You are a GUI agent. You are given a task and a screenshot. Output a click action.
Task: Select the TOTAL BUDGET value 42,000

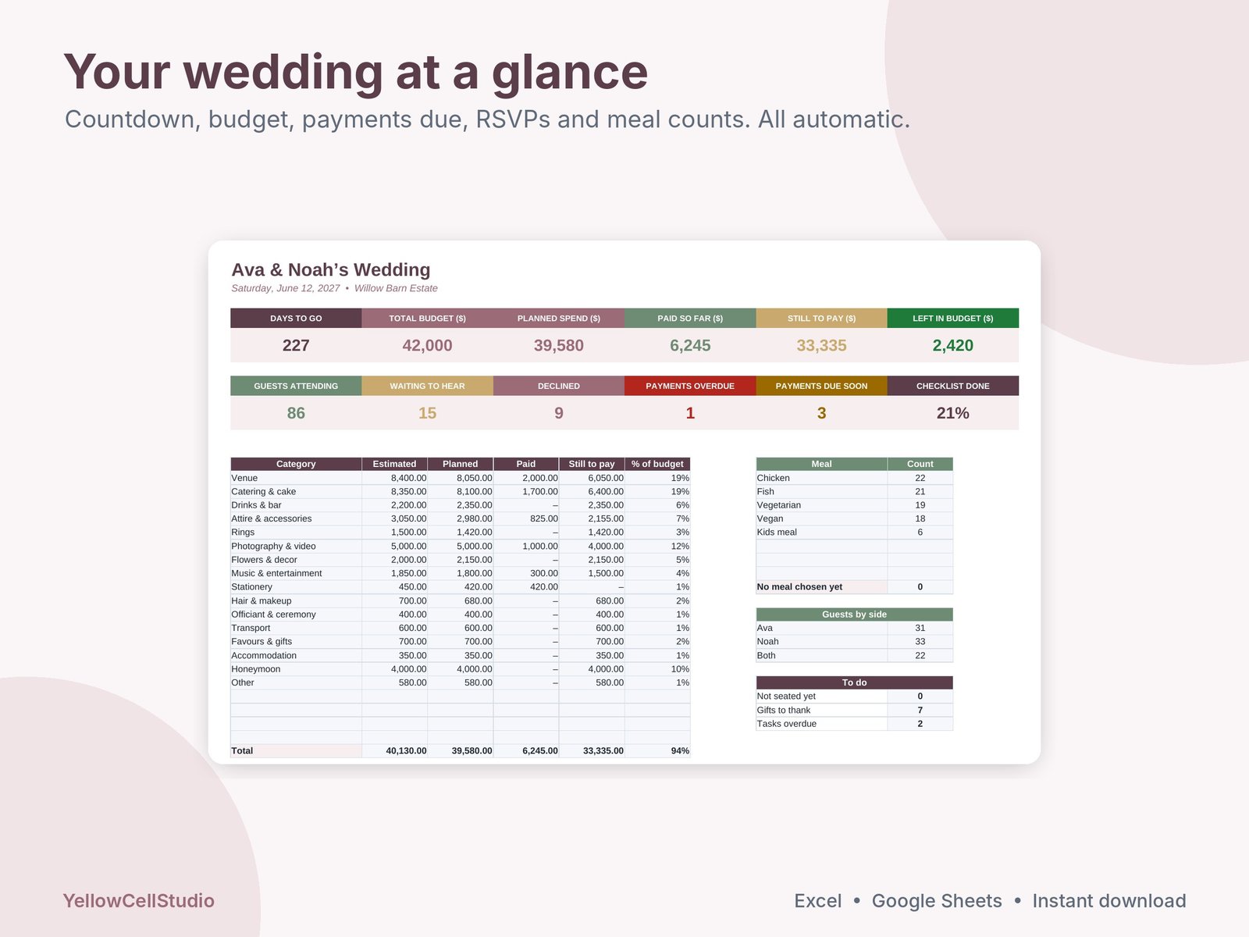point(427,345)
